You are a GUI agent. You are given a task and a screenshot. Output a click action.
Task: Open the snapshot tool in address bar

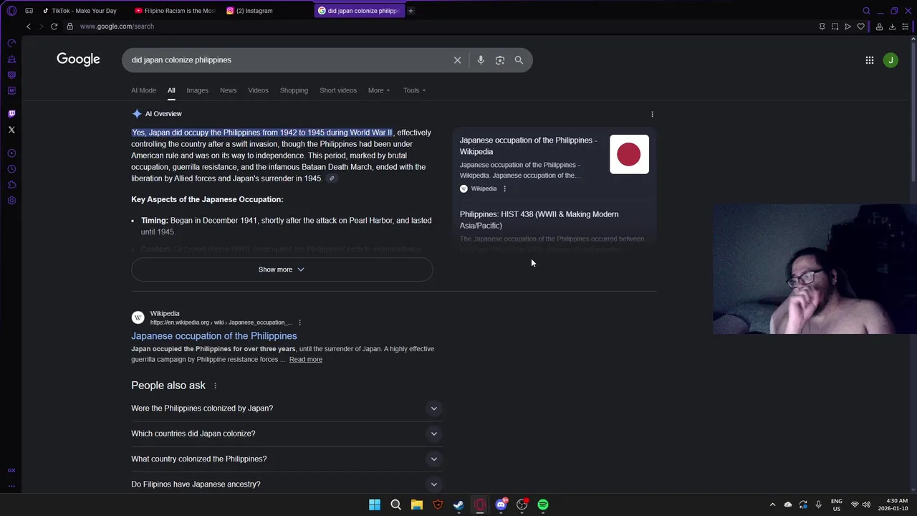(x=835, y=27)
